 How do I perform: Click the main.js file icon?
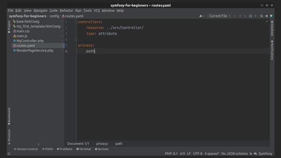point(14,36)
